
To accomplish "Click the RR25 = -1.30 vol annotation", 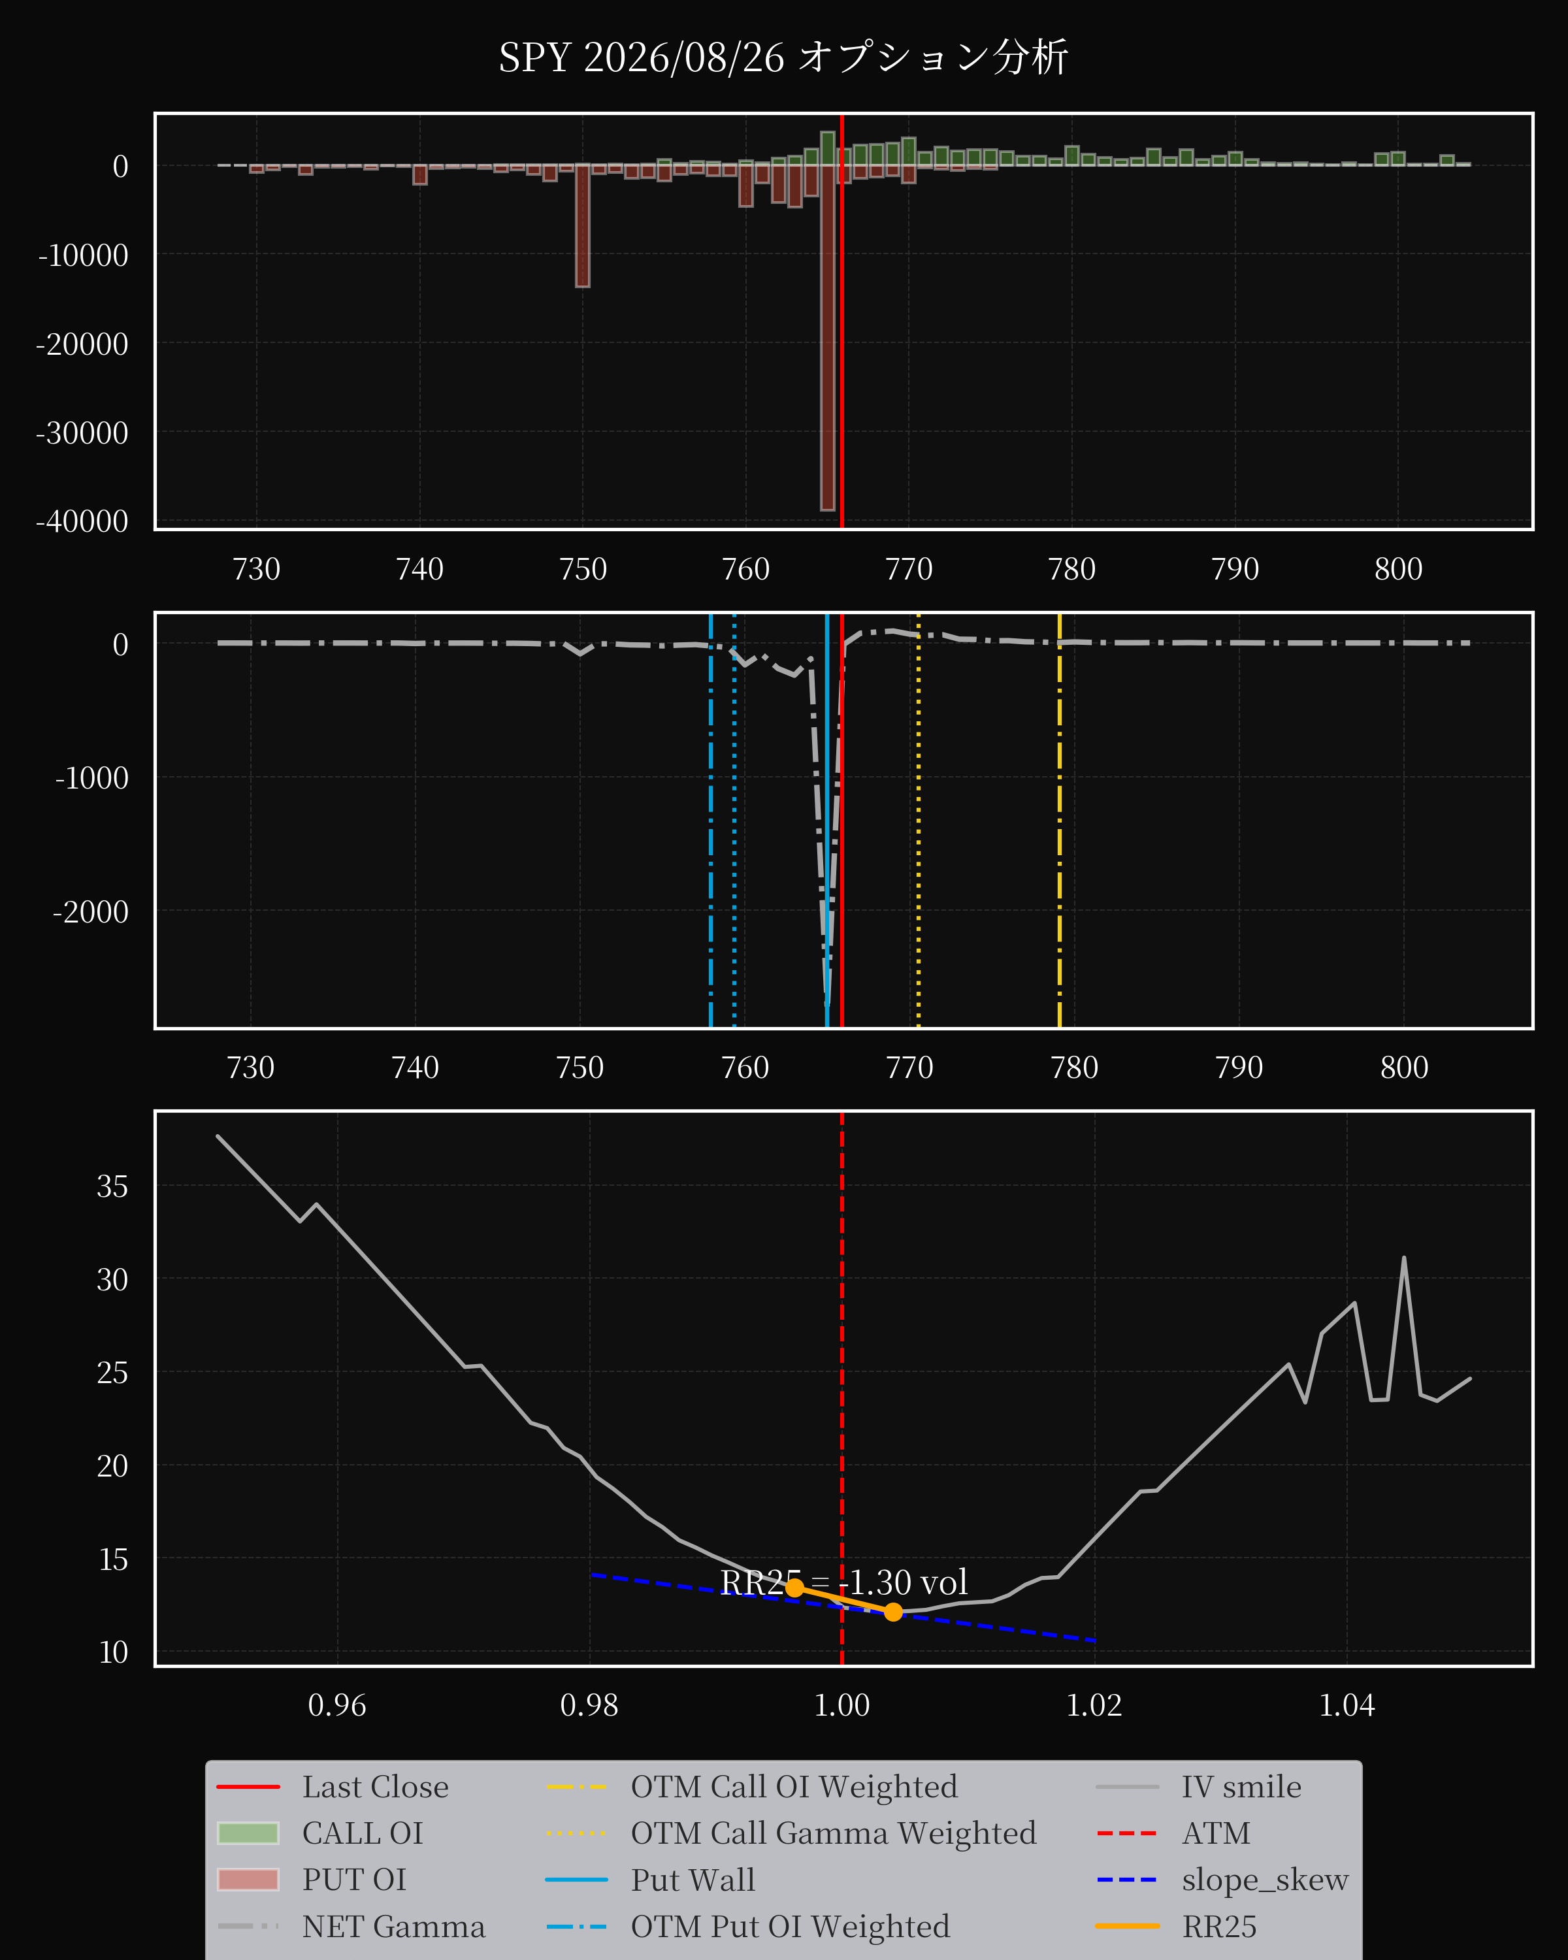I will point(843,1583).
